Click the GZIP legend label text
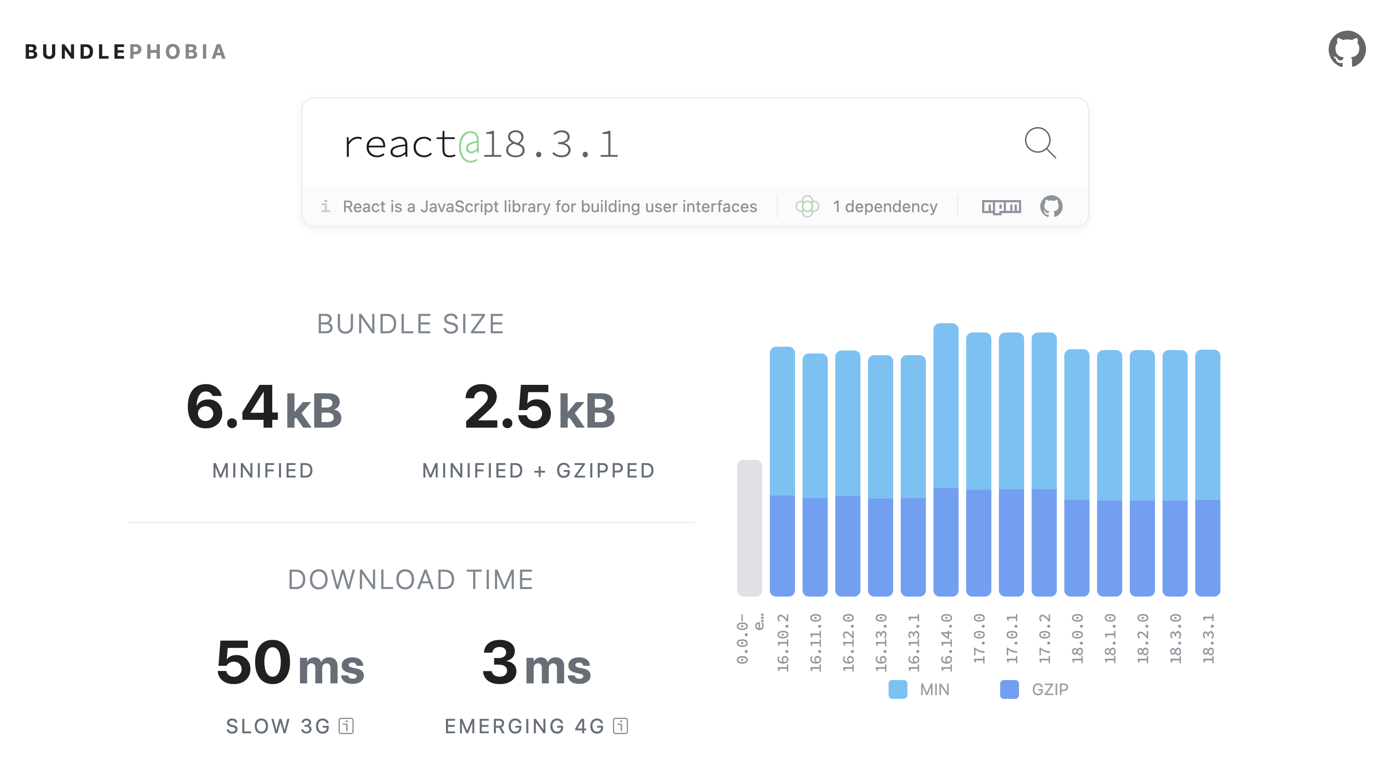This screenshot has height=784, width=1392. (1050, 690)
